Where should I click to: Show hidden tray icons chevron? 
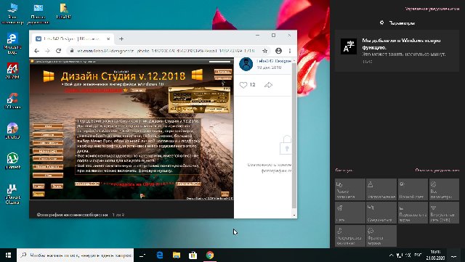click(x=391, y=255)
